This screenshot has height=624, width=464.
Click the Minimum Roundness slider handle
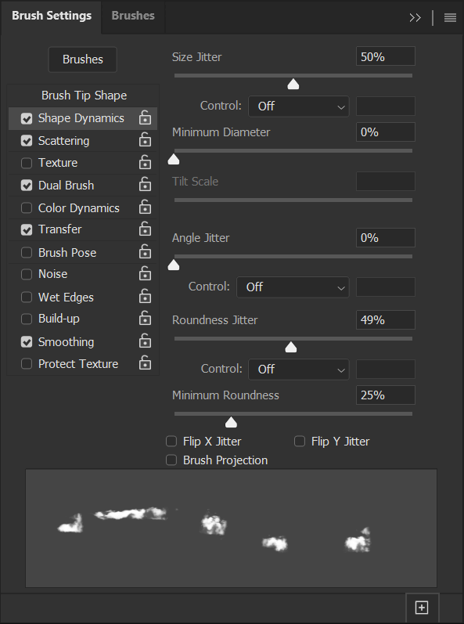pyautogui.click(x=231, y=422)
